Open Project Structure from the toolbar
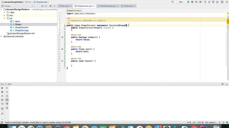The image size is (229, 128). (x=222, y=2)
